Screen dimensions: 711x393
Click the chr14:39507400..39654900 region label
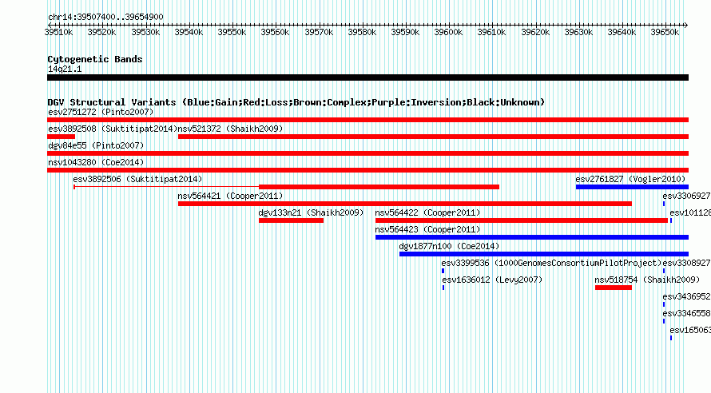105,17
